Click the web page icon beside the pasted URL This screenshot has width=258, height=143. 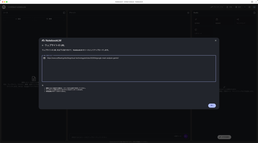(x=44, y=58)
